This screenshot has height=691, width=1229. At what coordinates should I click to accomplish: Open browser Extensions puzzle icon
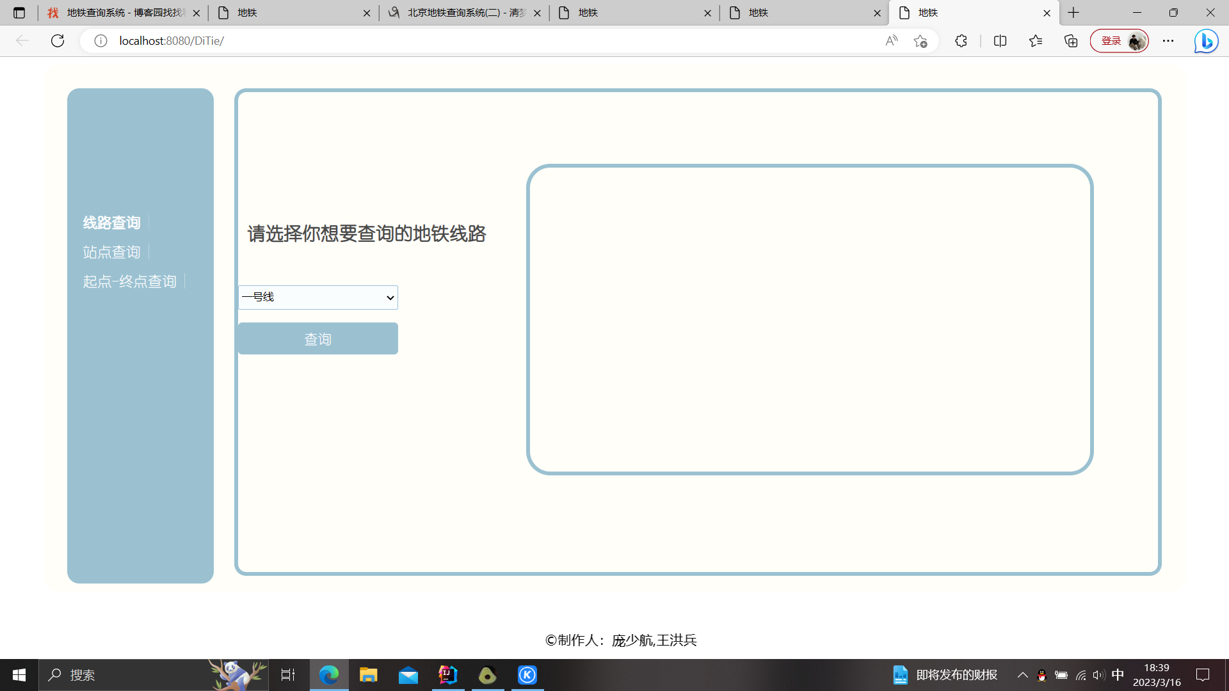click(x=961, y=41)
